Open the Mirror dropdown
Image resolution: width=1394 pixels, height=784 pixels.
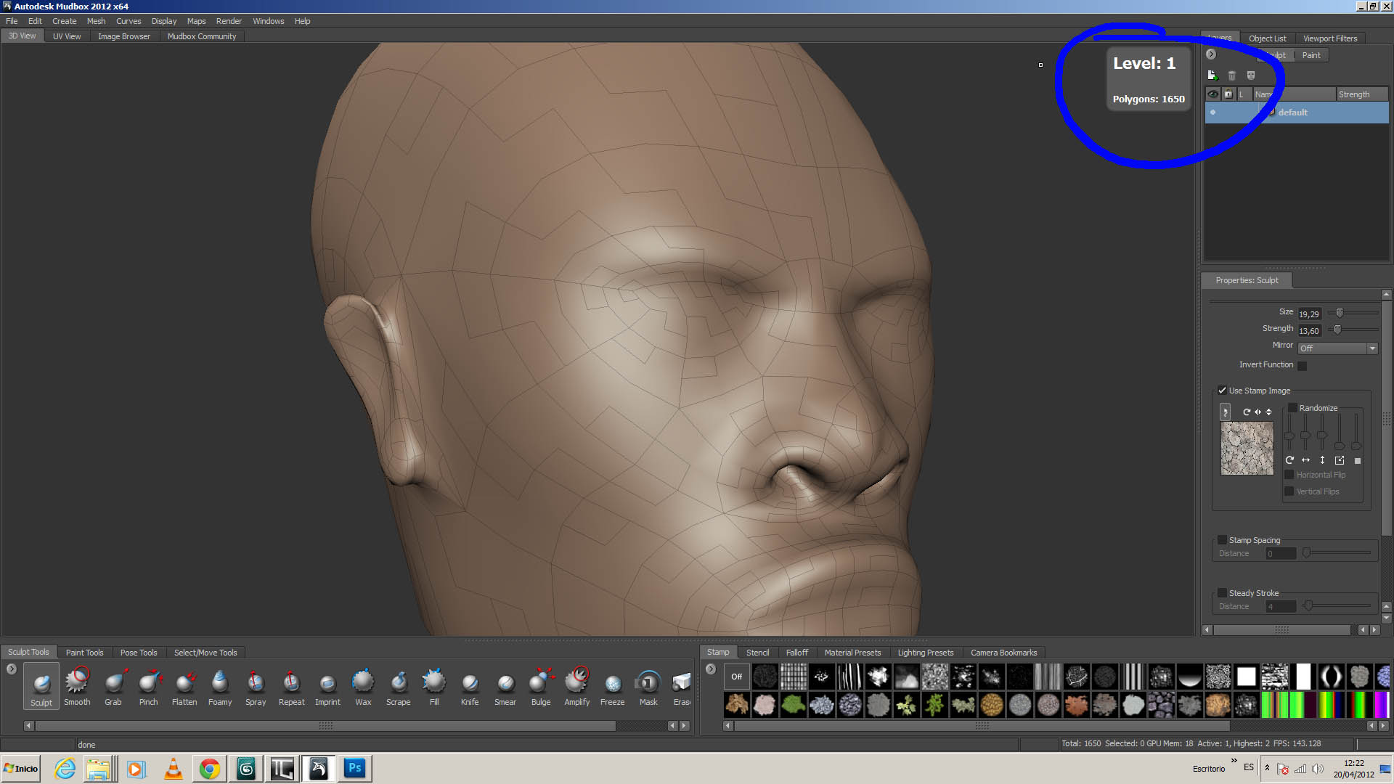pos(1337,348)
